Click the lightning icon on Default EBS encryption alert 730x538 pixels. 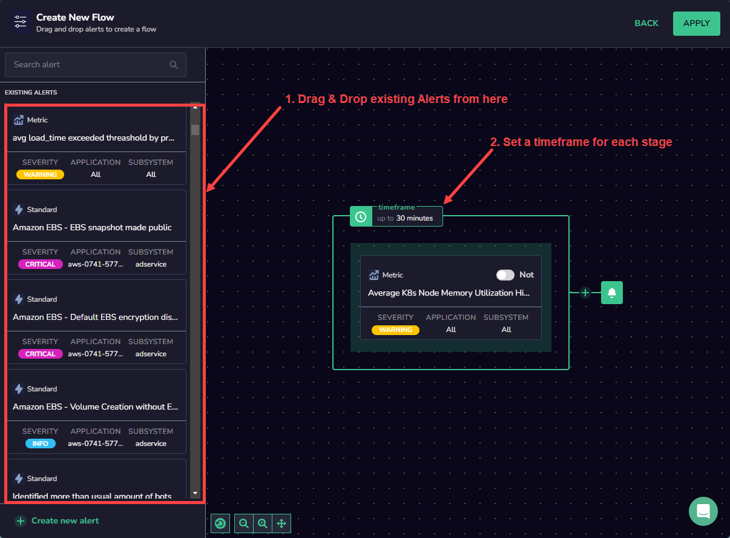coord(19,299)
